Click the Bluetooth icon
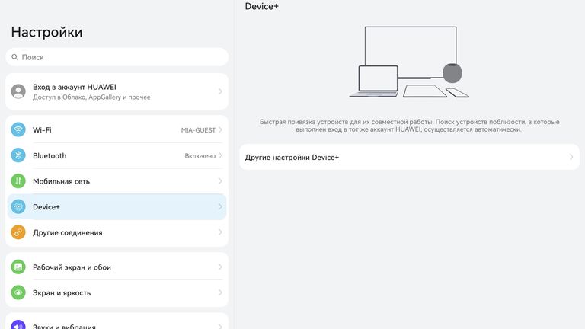This screenshot has height=329, width=585. click(18, 155)
